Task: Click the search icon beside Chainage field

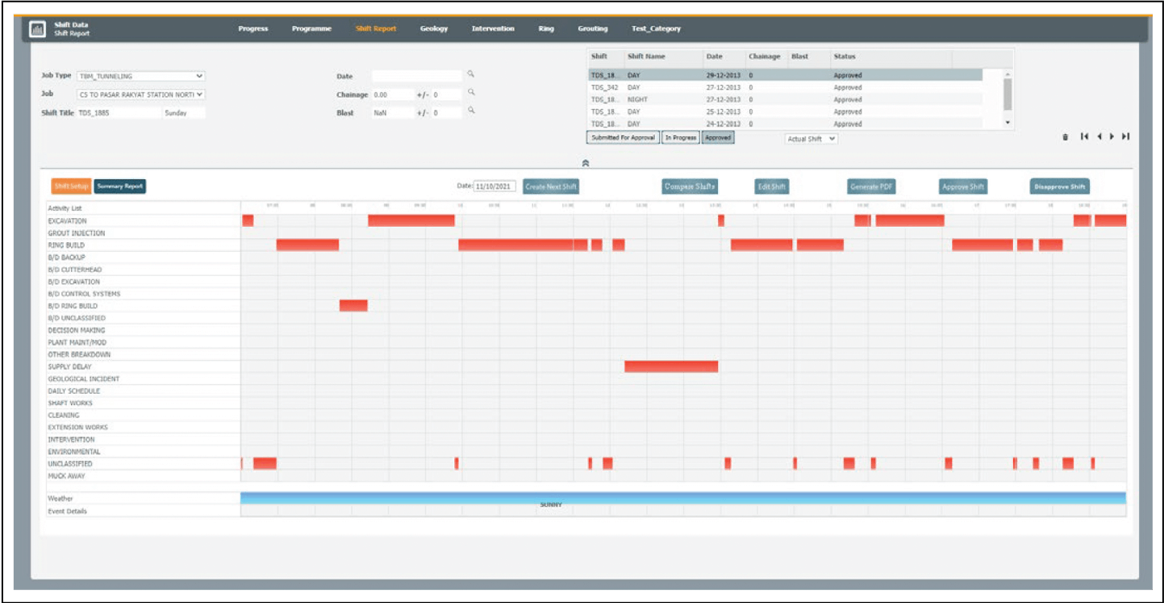Action: pyautogui.click(x=471, y=93)
